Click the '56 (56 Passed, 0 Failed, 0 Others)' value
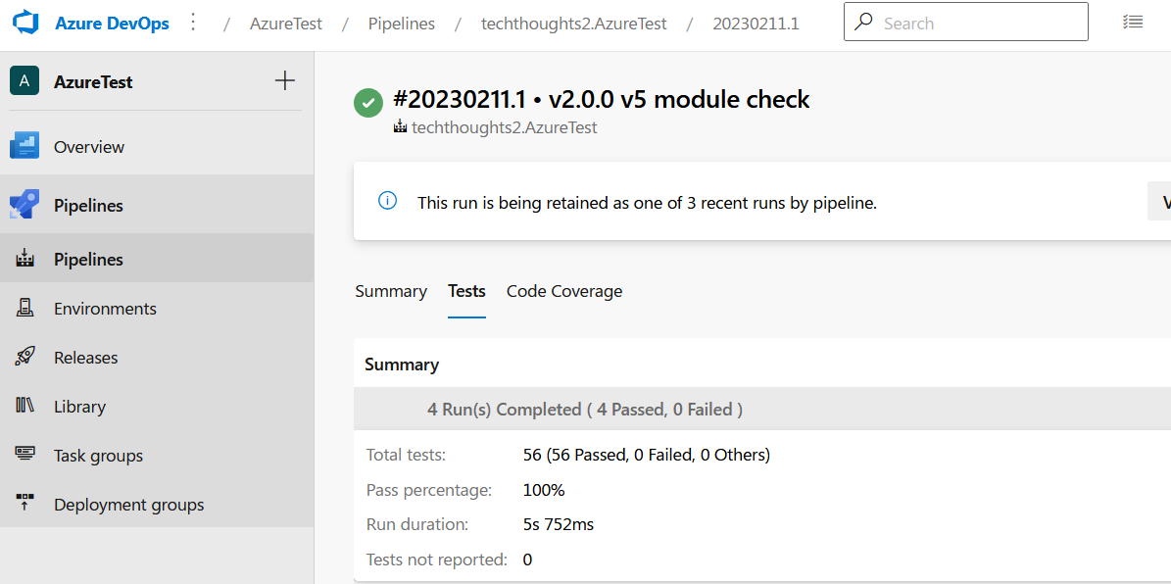 (647, 454)
